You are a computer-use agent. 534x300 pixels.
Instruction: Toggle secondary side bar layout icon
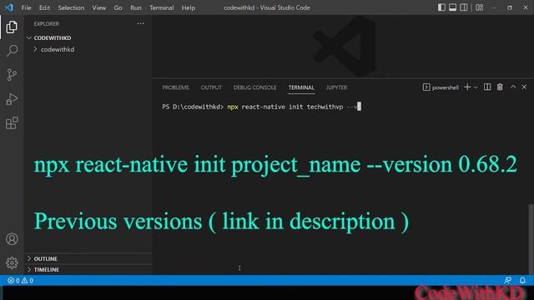(x=464, y=7)
